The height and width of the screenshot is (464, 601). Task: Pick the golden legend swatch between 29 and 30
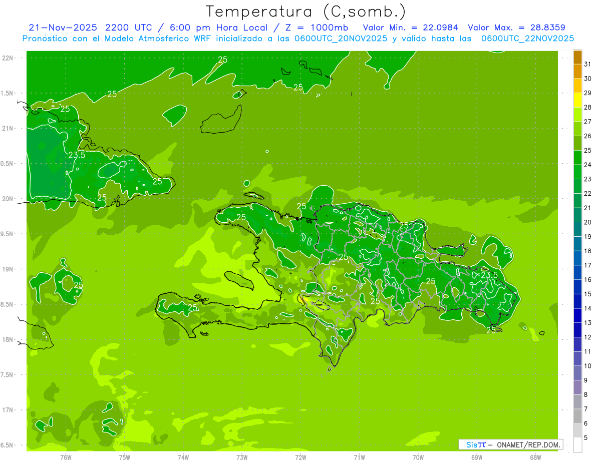point(577,86)
